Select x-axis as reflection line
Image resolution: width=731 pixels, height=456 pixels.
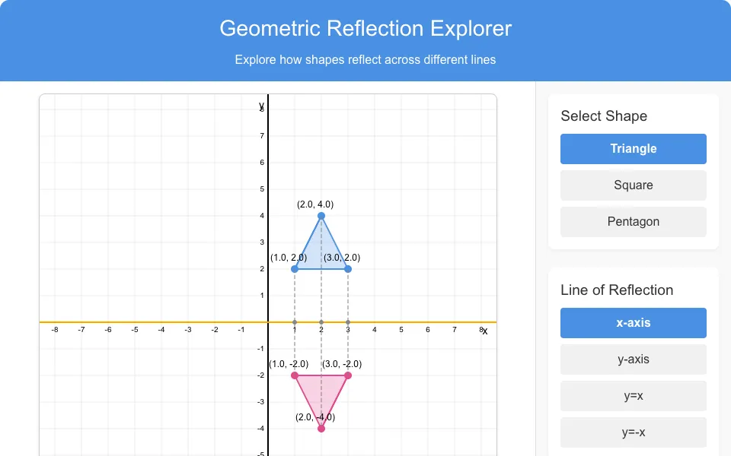pyautogui.click(x=633, y=323)
